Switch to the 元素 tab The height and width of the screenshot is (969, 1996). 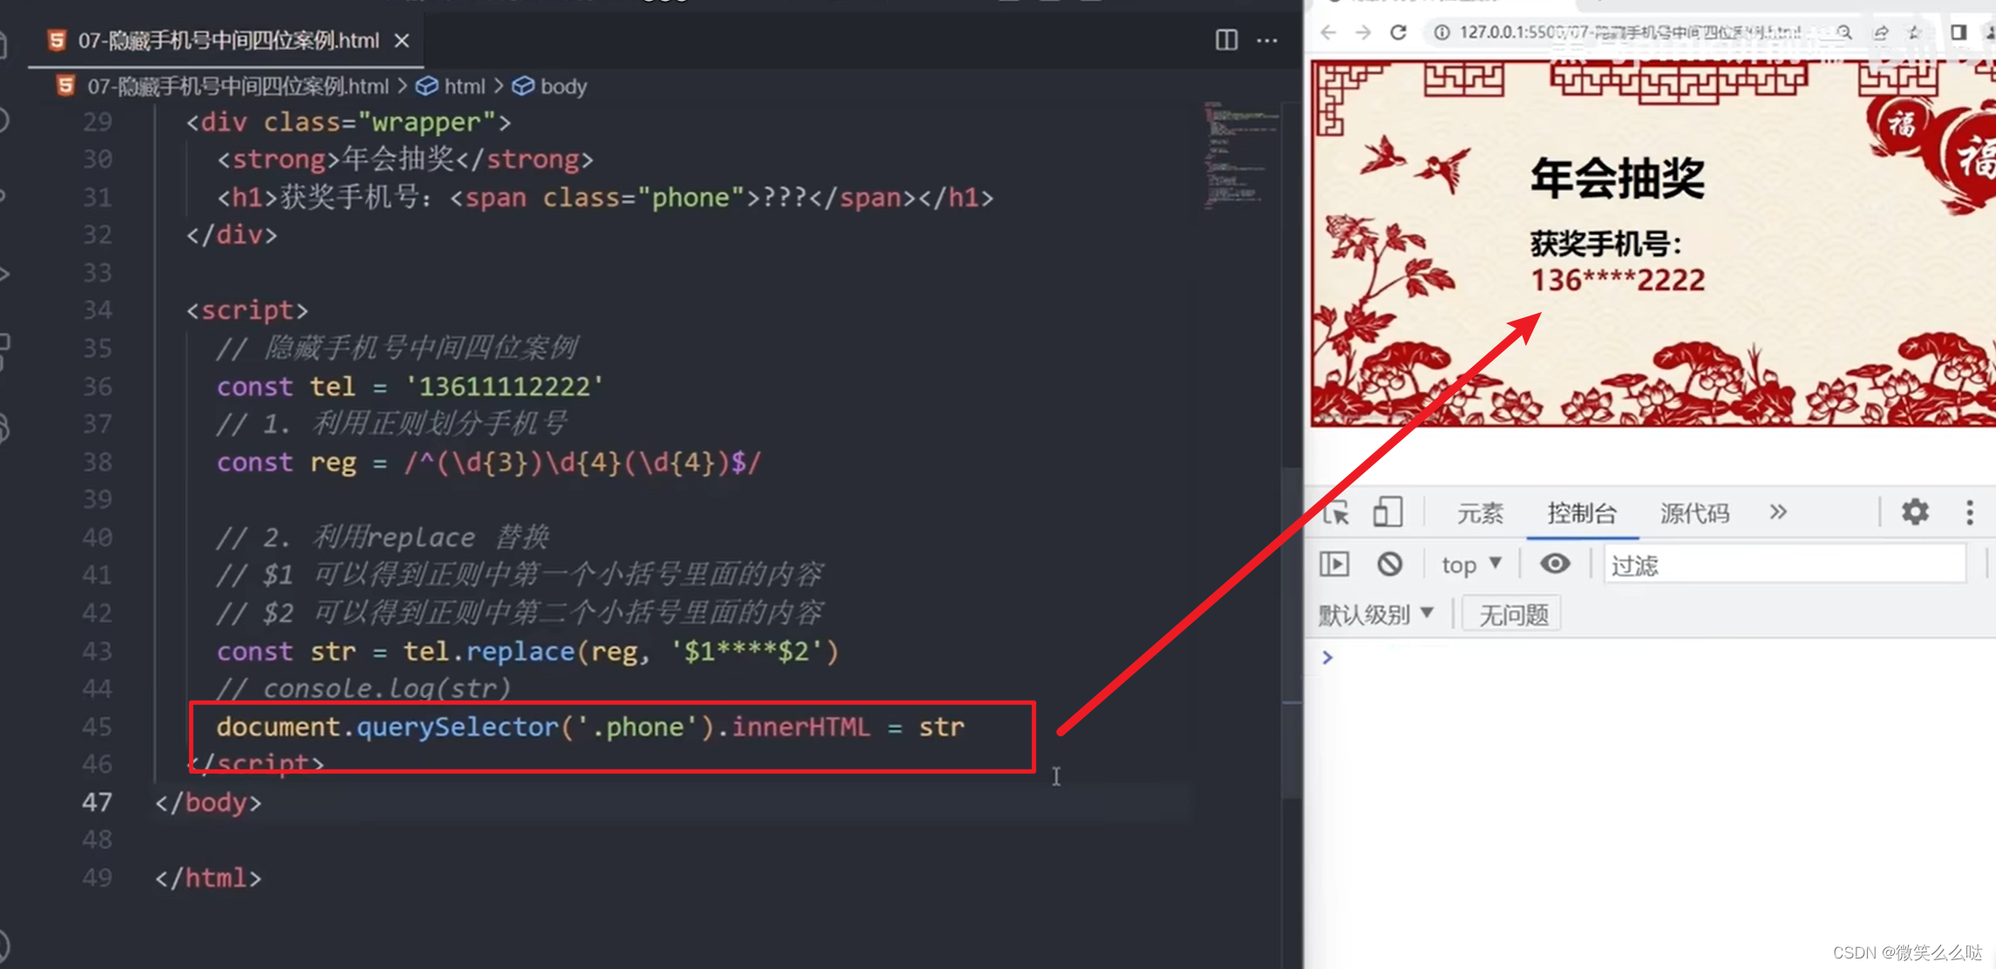click(1480, 513)
